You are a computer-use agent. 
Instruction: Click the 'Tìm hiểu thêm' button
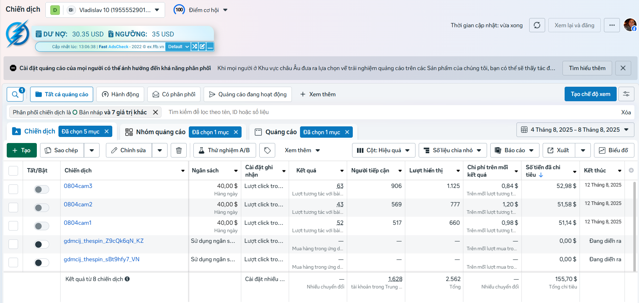point(587,68)
